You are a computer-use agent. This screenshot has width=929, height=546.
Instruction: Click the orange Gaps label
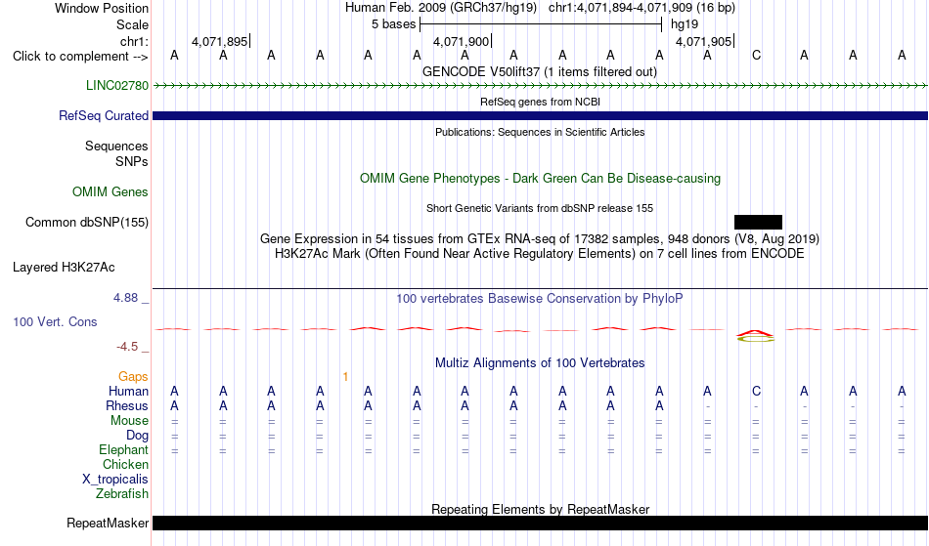pos(133,376)
